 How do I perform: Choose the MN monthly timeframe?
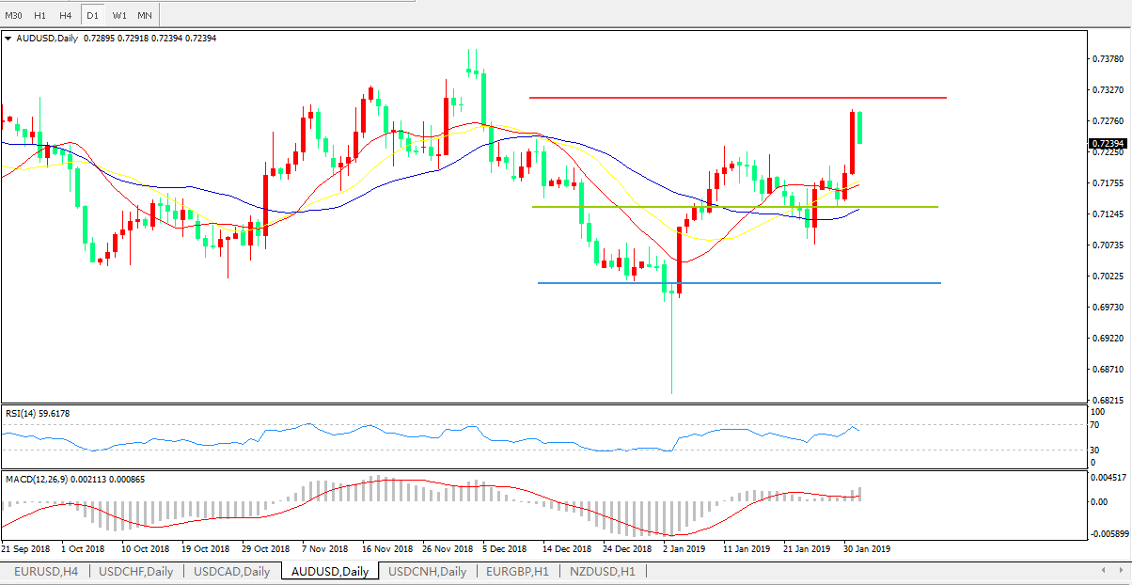click(x=145, y=16)
